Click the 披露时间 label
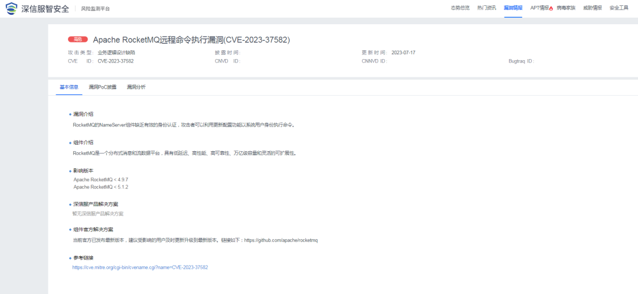 [228, 53]
